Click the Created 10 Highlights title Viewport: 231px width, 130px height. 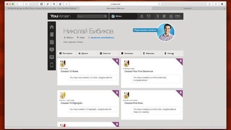coord(71,103)
